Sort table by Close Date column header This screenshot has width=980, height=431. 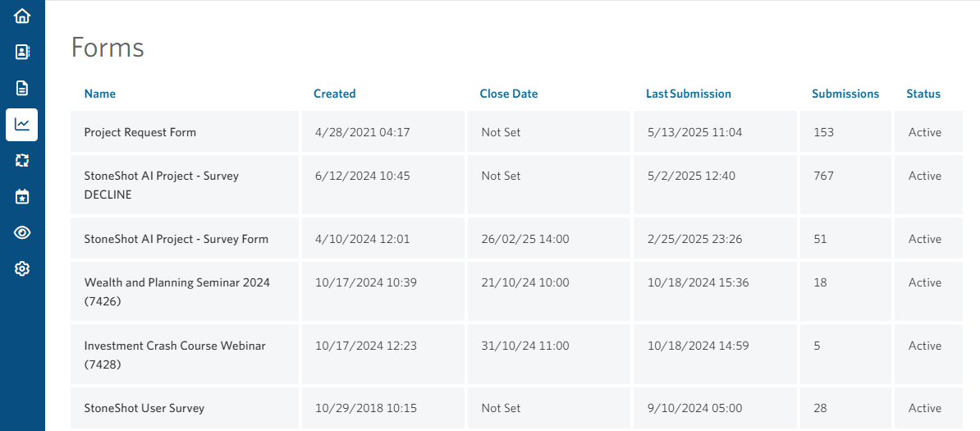click(x=509, y=94)
